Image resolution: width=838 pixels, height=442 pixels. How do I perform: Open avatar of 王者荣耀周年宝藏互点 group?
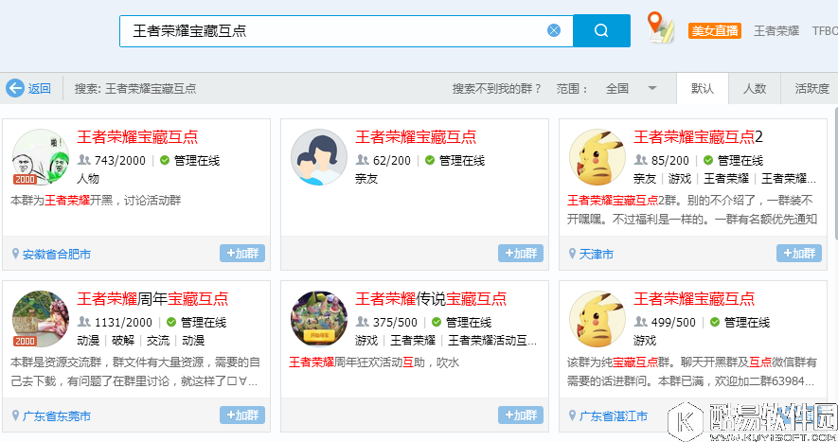point(40,319)
